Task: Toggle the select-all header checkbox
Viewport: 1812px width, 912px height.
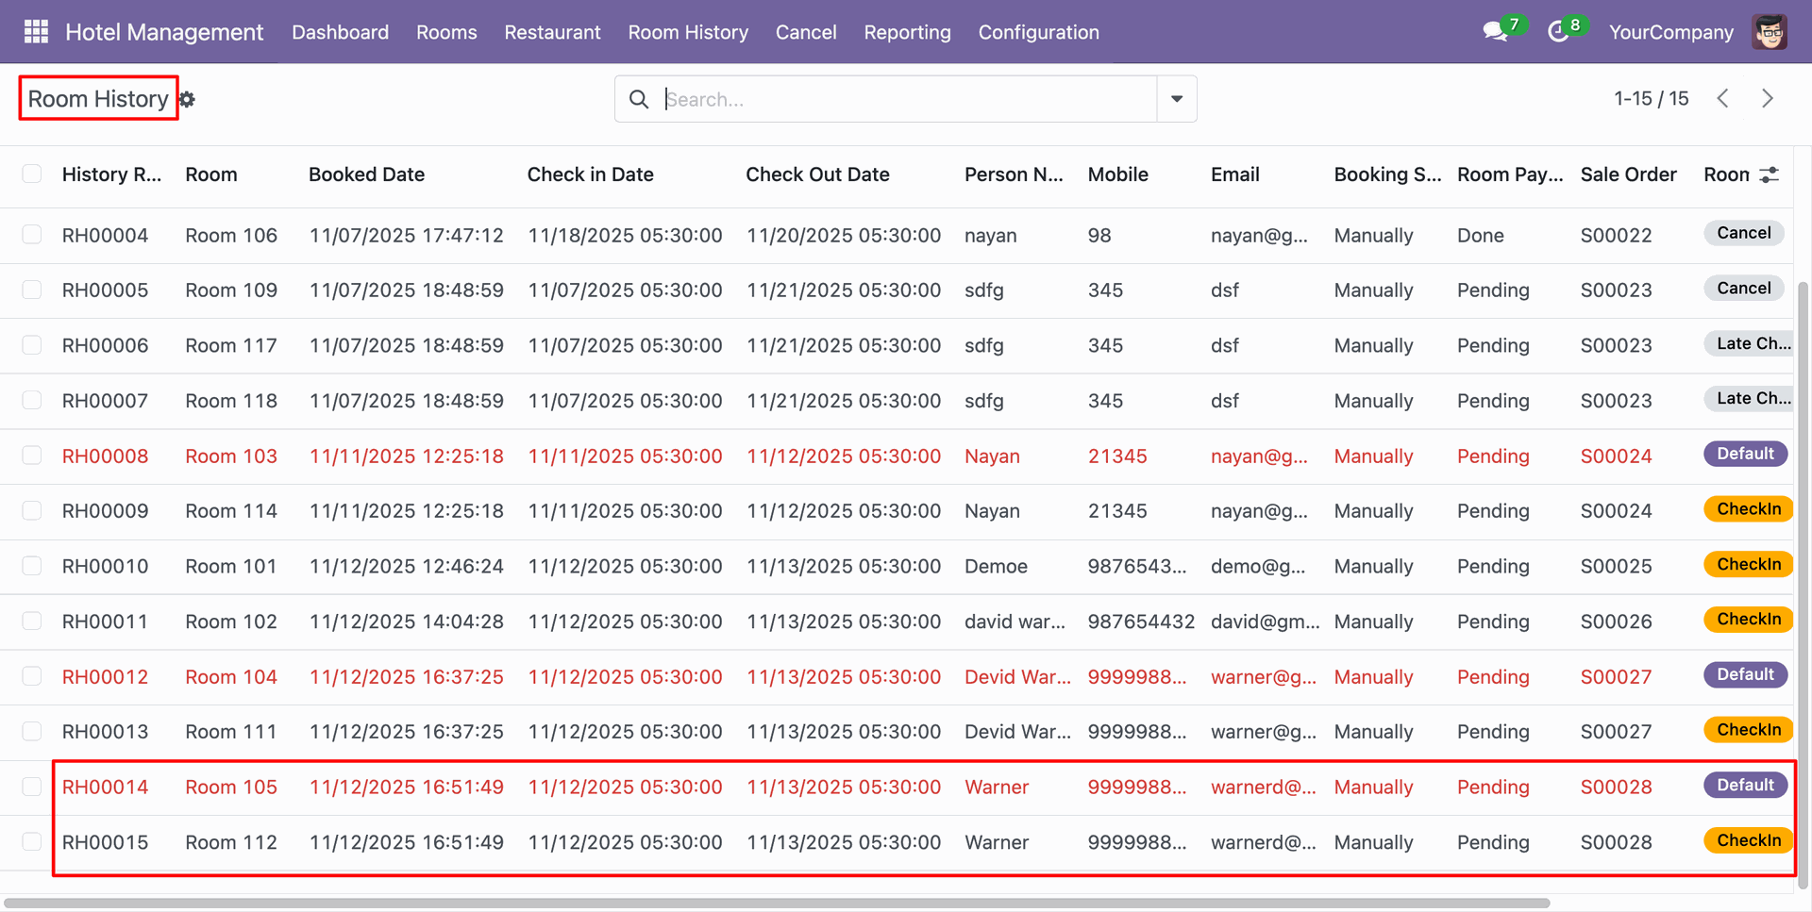Action: 32,174
